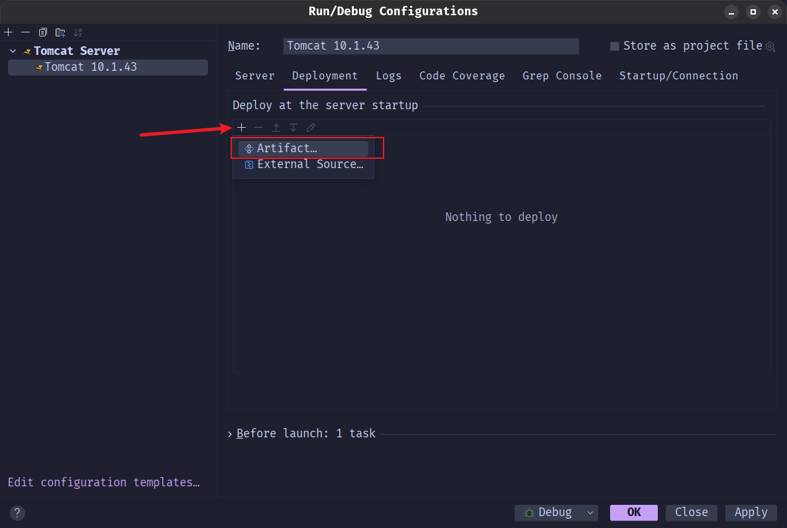Screen dimensions: 787x528
Task: Enable Store as project file checkbox
Action: tap(615, 46)
